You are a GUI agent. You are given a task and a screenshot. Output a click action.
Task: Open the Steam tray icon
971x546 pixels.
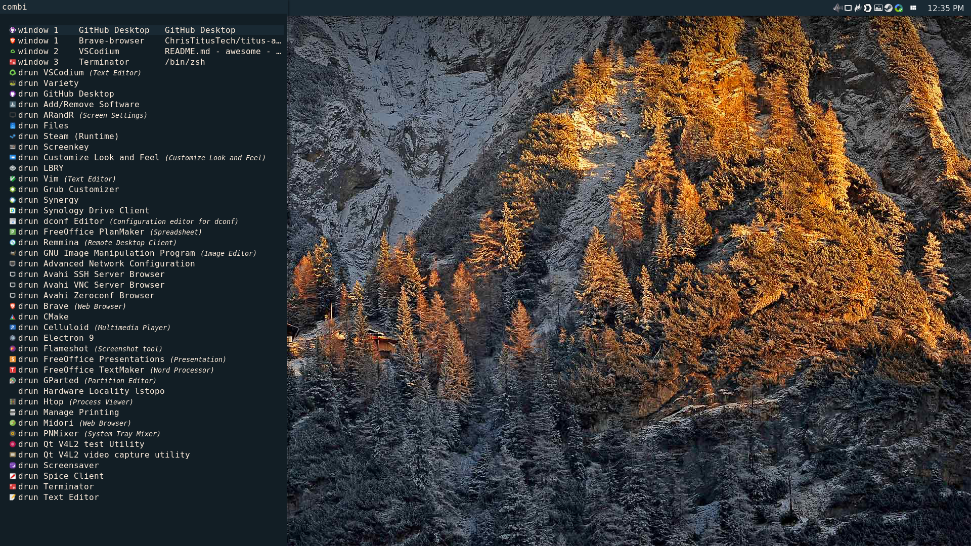click(889, 8)
